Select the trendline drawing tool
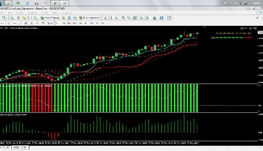This screenshot has height=151, width=263. 20,23
